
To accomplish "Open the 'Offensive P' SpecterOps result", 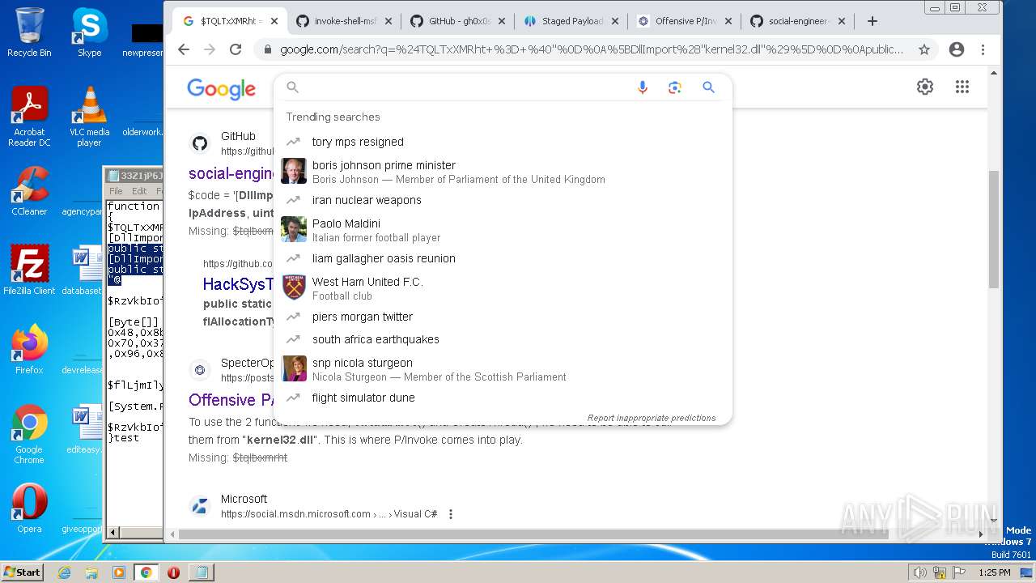I will (x=231, y=400).
